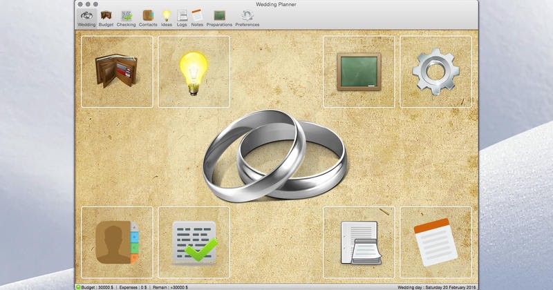Screen dimensions: 553x290
Task: Click the large notepad notes tile
Action: click(x=436, y=242)
